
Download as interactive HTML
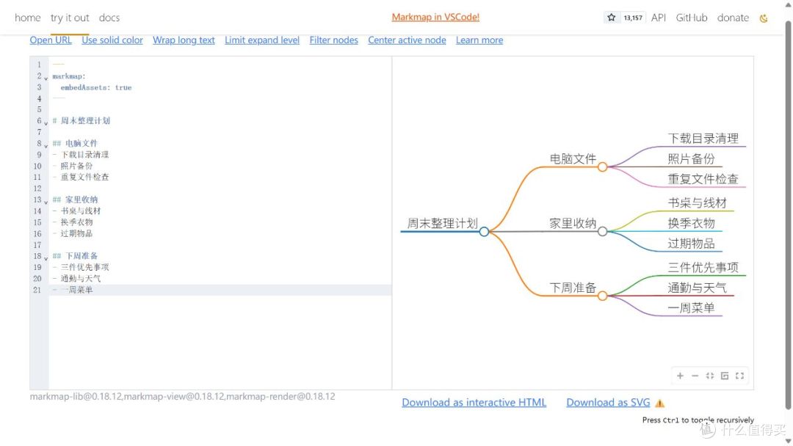[x=474, y=403]
